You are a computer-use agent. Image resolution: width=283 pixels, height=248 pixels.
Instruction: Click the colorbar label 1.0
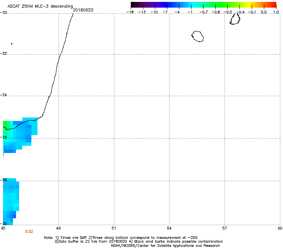[x=276, y=12]
